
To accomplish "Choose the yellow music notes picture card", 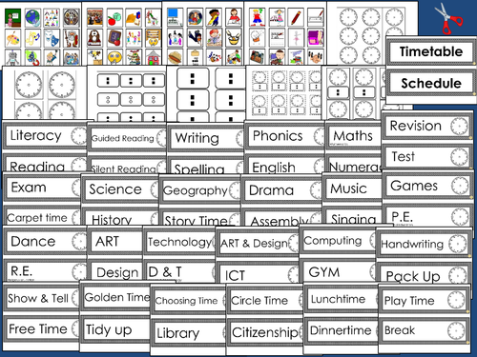I will (x=32, y=38).
